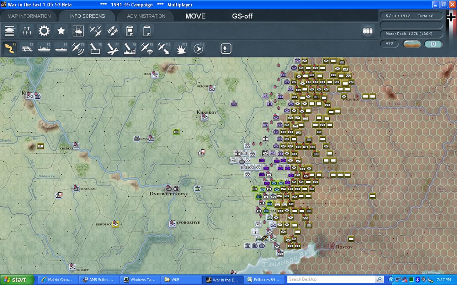The image size is (457, 285).
Task: Choose the F3 naval transport mode
Action: click(44, 48)
